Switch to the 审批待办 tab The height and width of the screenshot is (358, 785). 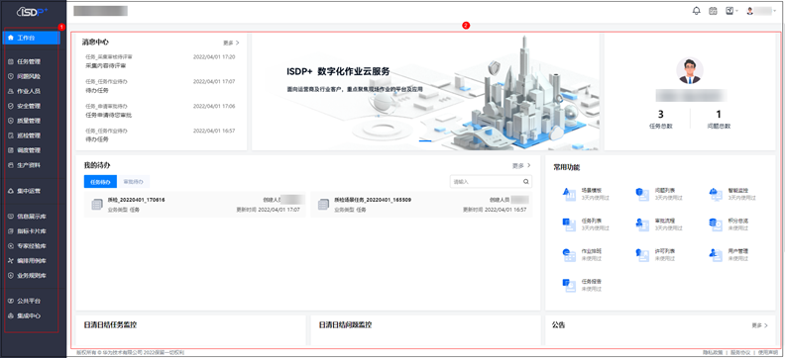(x=133, y=182)
